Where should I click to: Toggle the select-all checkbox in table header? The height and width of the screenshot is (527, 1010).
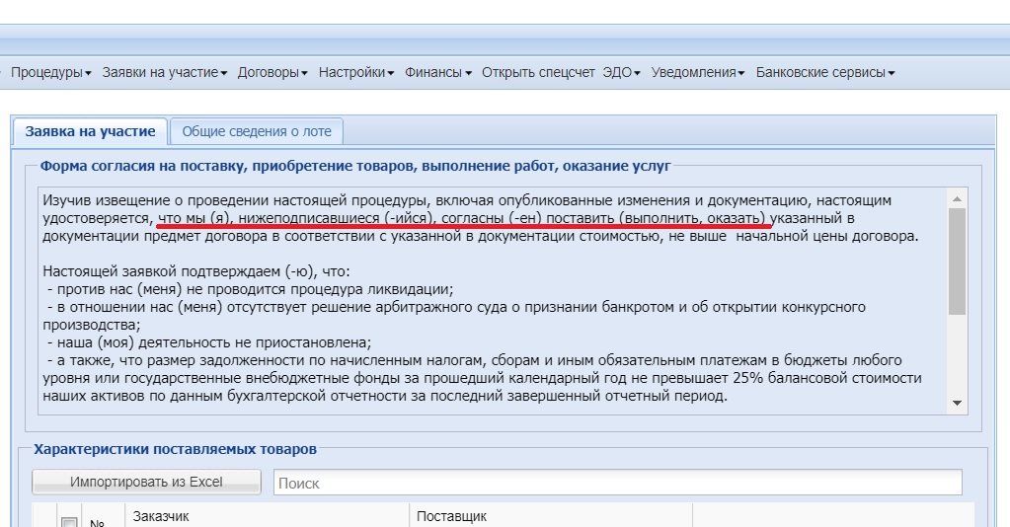tap(69, 522)
